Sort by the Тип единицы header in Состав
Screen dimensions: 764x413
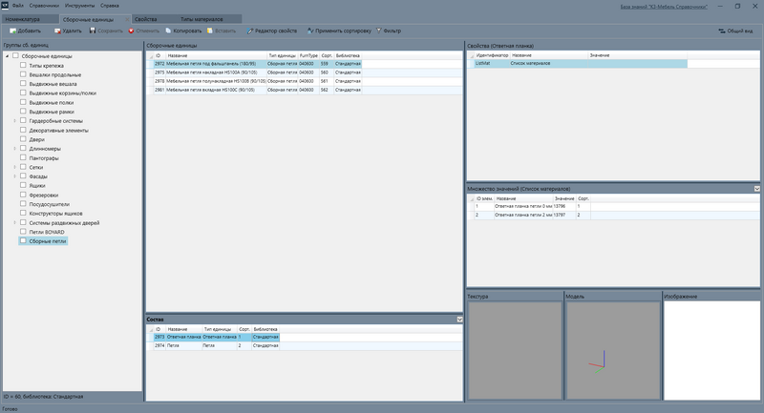(220, 329)
